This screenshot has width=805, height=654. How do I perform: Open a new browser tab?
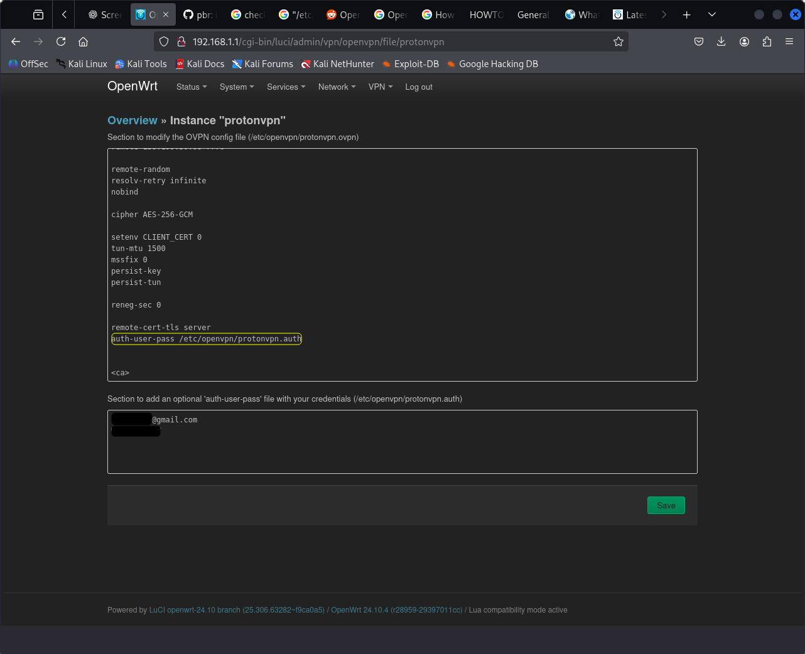coord(686,14)
